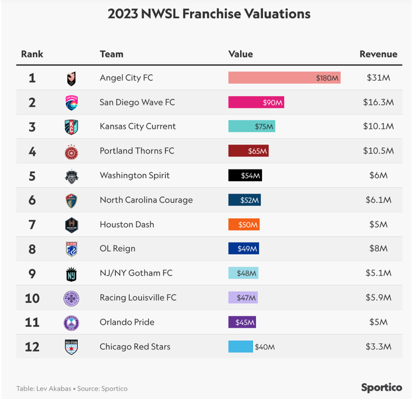Click the Revenue column header
Image resolution: width=412 pixels, height=399 pixels.
coord(378,54)
